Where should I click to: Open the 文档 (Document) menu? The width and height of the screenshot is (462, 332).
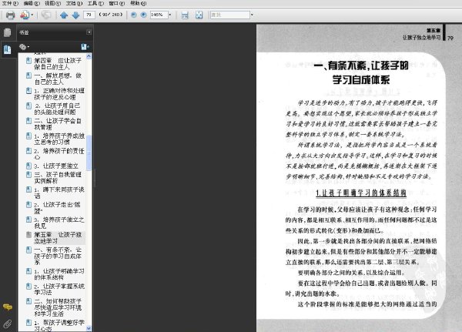pyautogui.click(x=74, y=3)
